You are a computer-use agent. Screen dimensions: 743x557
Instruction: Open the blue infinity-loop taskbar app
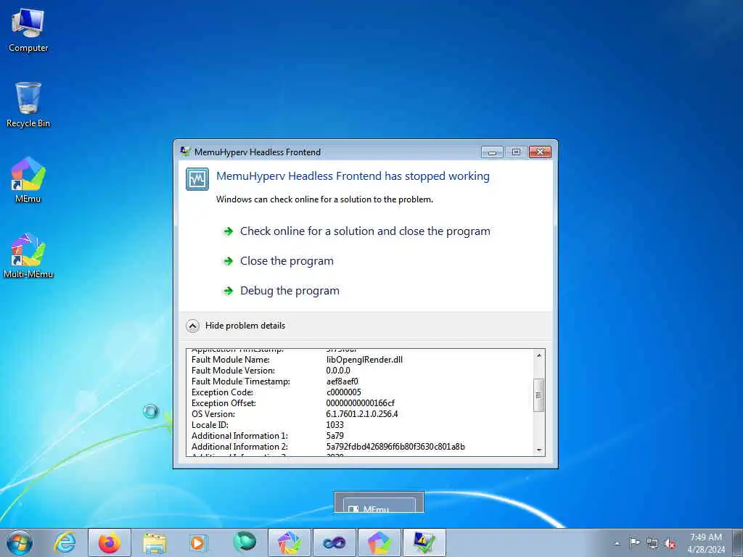334,542
